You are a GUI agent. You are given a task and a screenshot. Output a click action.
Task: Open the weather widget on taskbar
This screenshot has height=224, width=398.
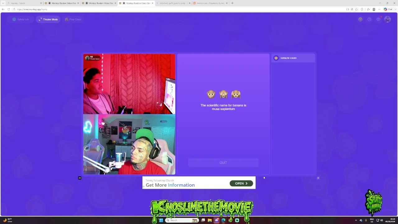pos(8,220)
